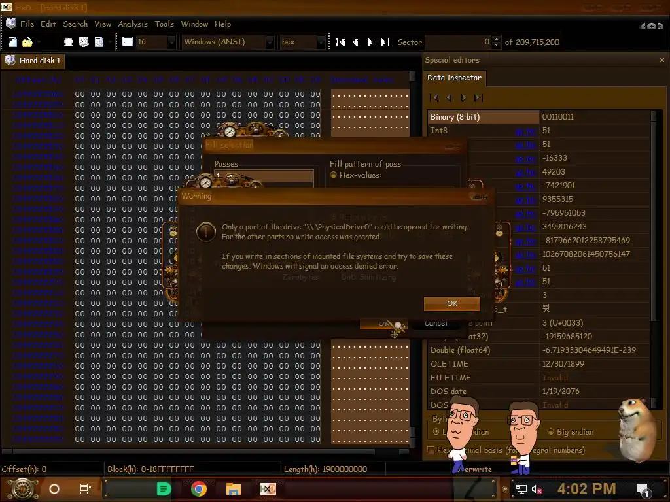Click go to link beside value -16333

[x=525, y=159]
